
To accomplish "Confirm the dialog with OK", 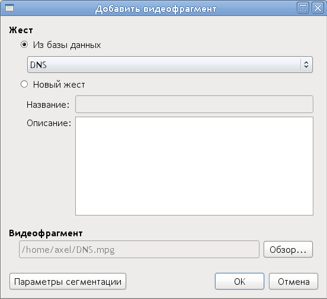I will [239, 281].
